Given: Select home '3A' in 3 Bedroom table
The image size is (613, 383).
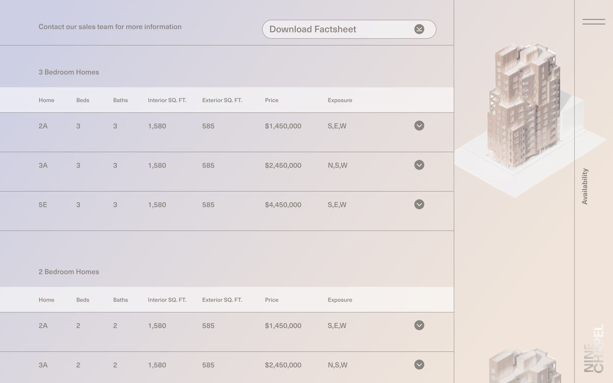Looking at the screenshot, I should coord(43,165).
